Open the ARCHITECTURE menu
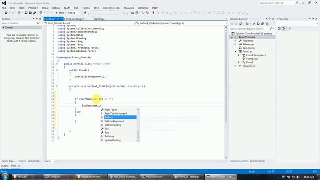Viewport: 320px width, 180px height. (x=111, y=8)
